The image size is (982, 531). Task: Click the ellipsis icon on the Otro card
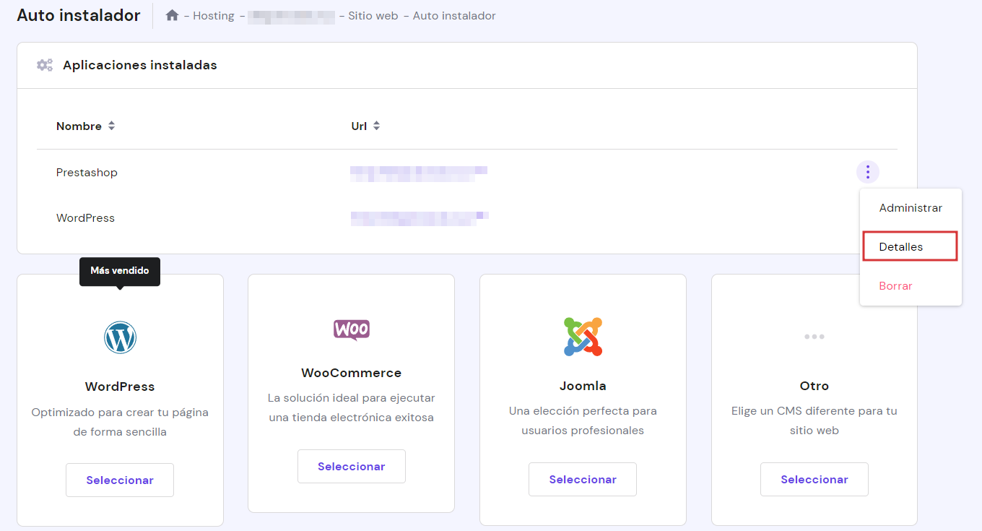814,336
